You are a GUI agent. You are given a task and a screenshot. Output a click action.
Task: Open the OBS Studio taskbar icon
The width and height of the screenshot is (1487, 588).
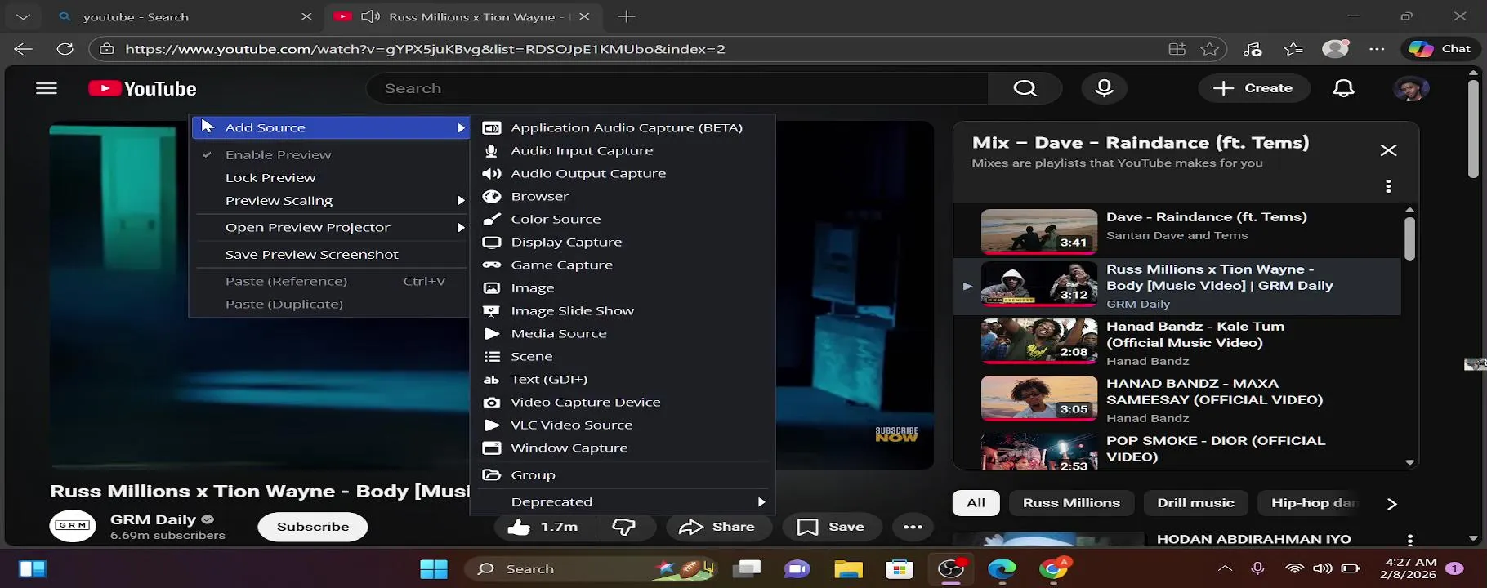tap(950, 568)
